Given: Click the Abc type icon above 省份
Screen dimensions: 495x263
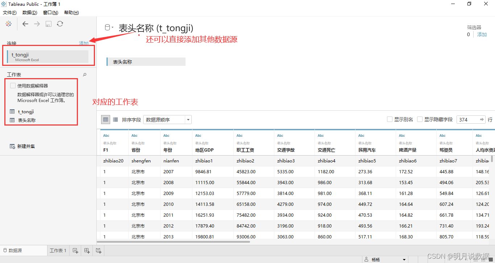Looking at the screenshot, I should (134, 136).
